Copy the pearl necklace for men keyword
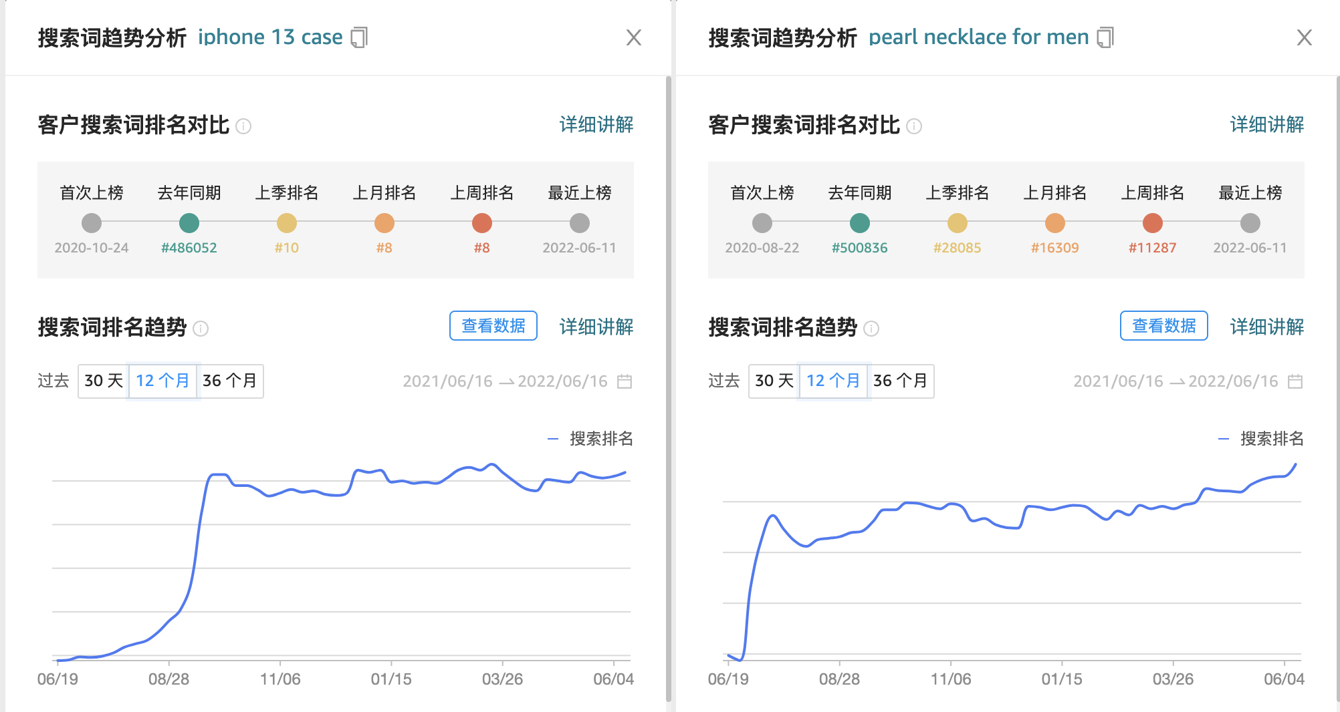The image size is (1340, 712). click(x=1105, y=37)
